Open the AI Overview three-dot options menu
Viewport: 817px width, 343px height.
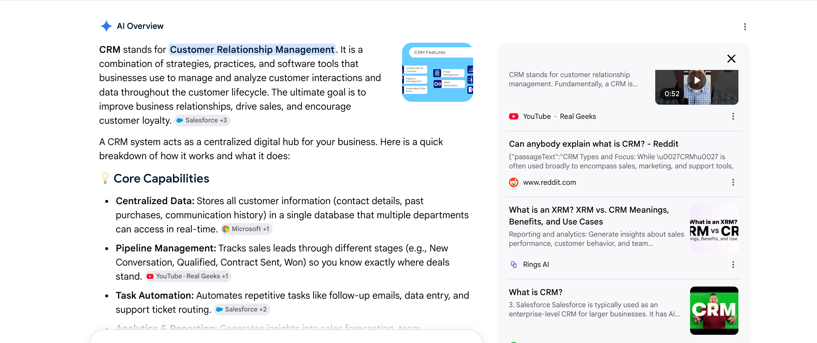point(745,27)
